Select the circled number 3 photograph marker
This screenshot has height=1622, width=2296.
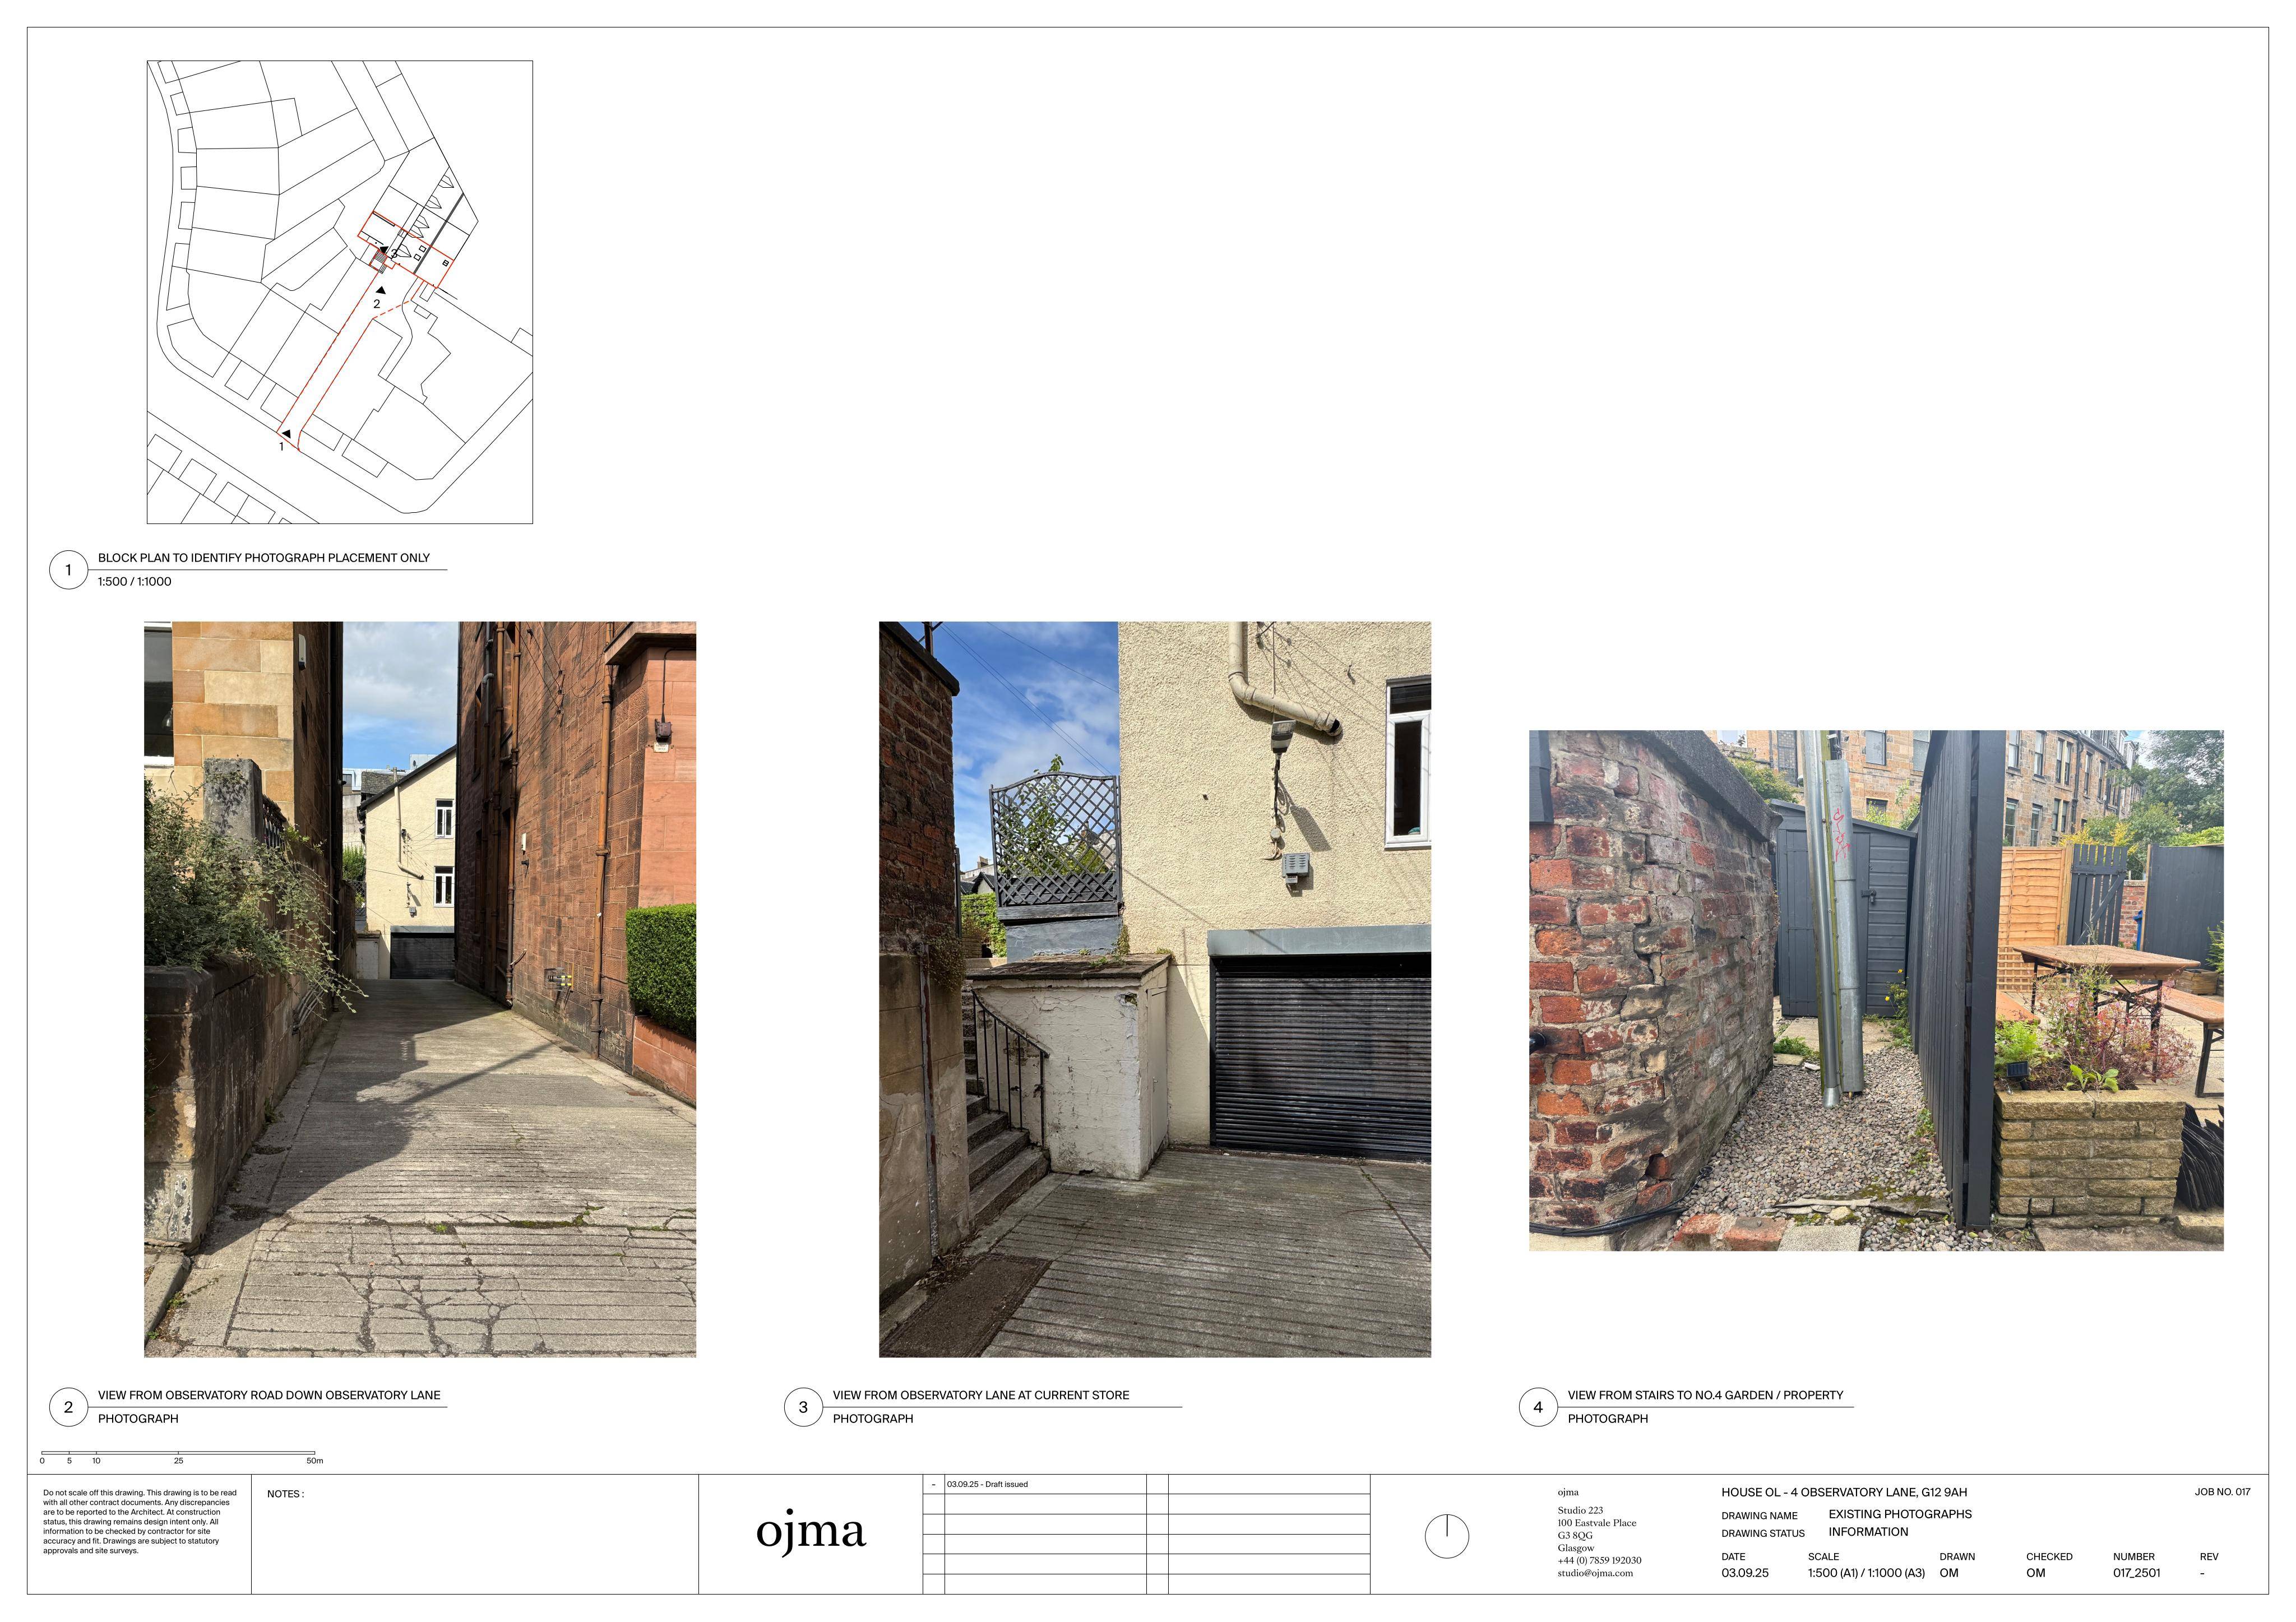[803, 1407]
